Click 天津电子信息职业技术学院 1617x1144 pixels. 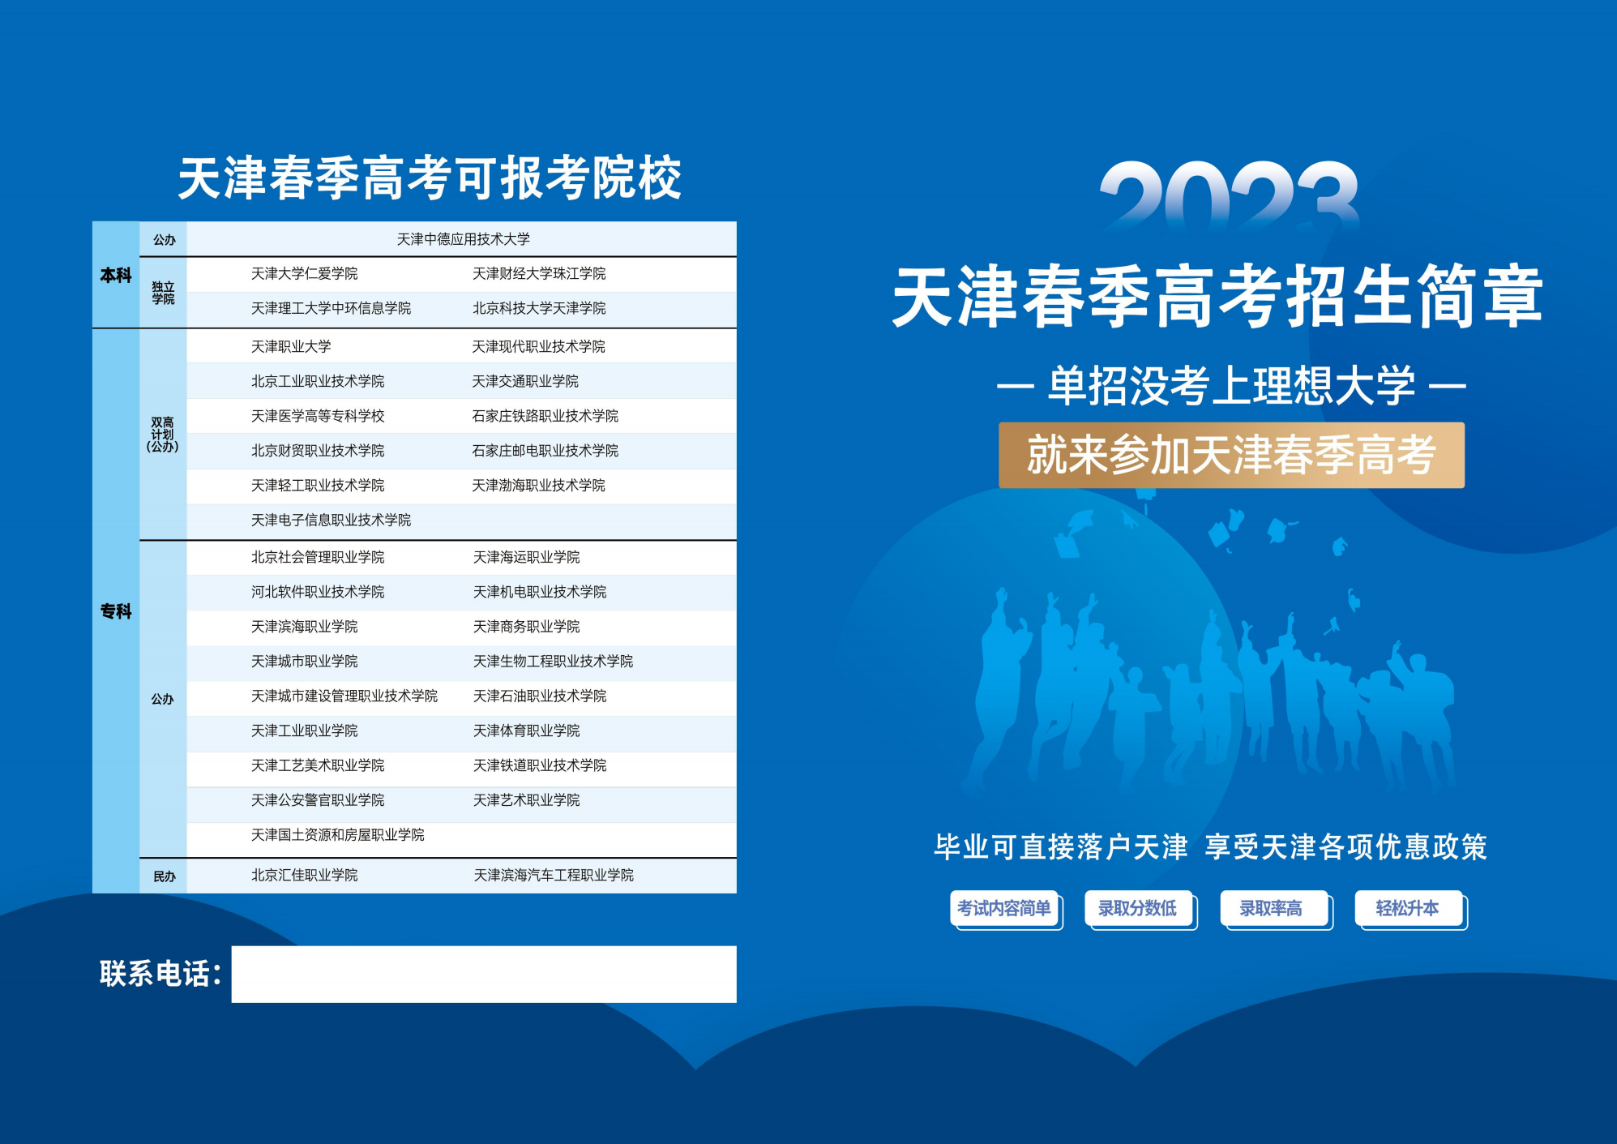pos(331,520)
